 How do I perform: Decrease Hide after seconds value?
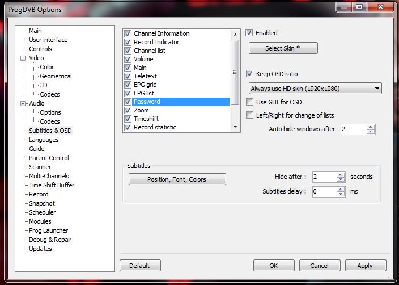[341, 179]
